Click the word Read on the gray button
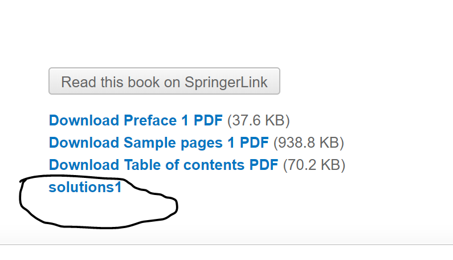The height and width of the screenshot is (260, 453). pyautogui.click(x=75, y=82)
